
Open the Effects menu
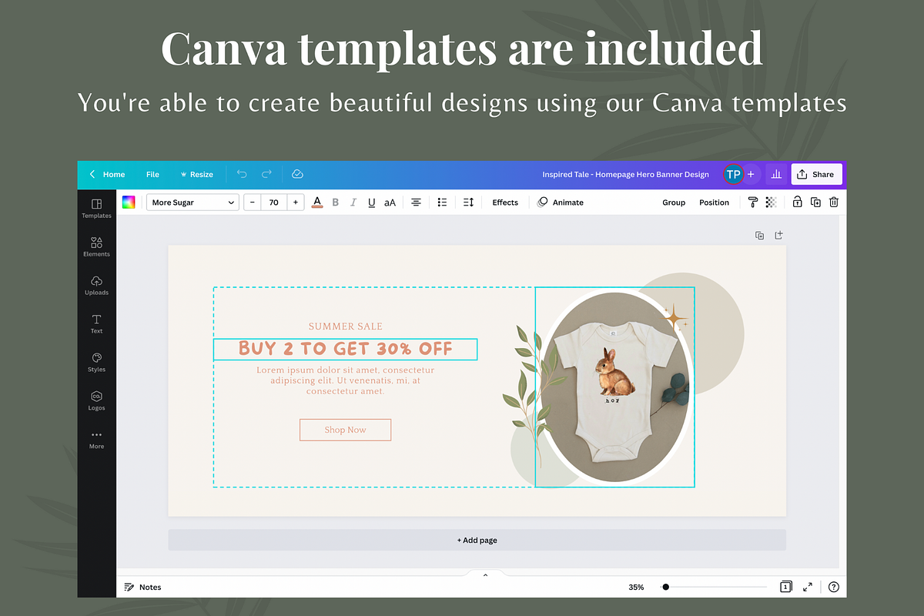click(505, 203)
